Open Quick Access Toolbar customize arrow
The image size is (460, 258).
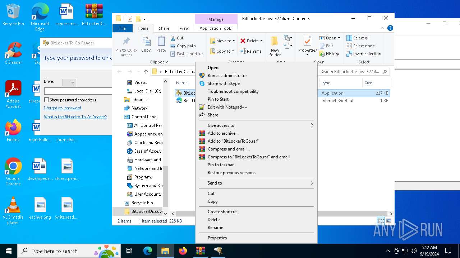pyautogui.click(x=144, y=19)
